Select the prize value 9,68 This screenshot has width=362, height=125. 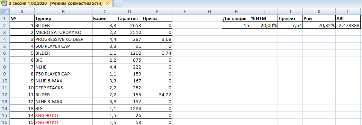(x=157, y=39)
